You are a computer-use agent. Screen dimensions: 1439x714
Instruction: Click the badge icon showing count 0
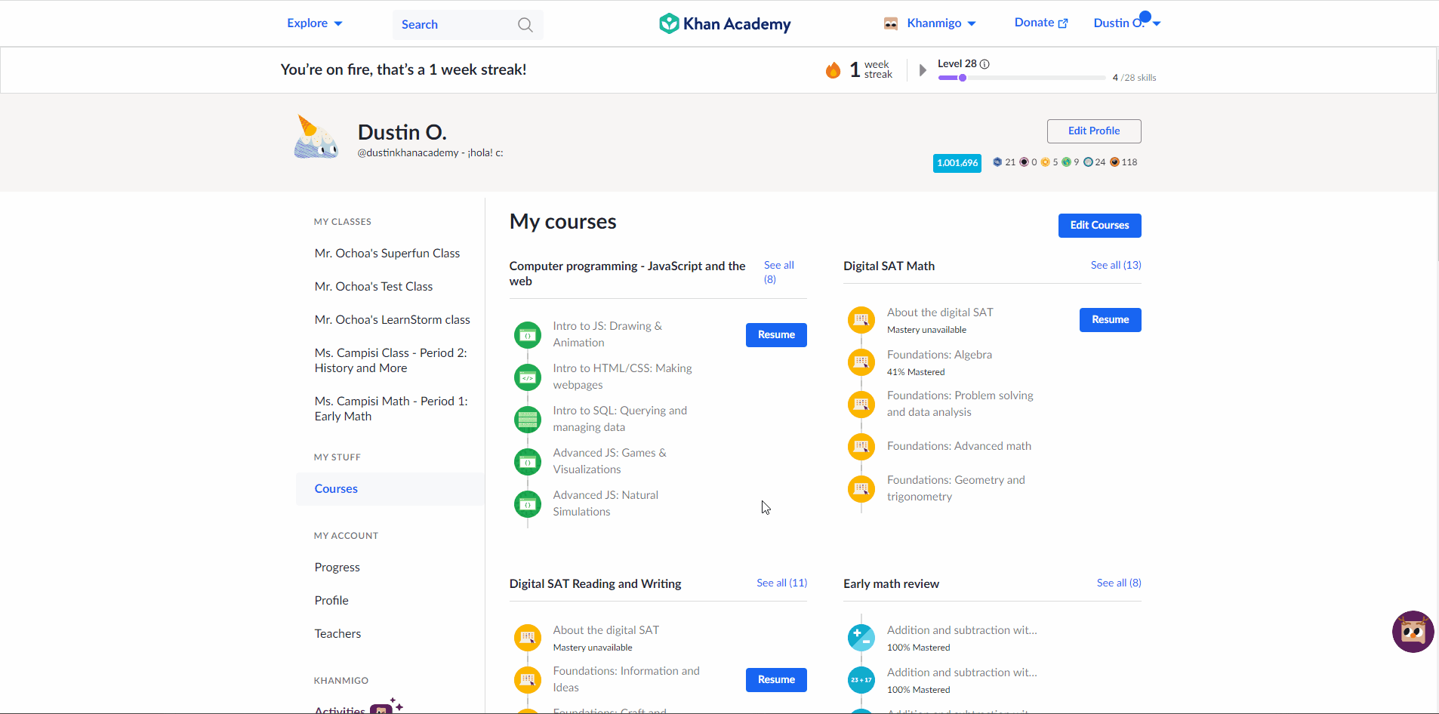[1025, 162]
